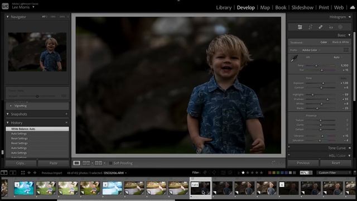Collapse the Navigator panel
The image size is (357, 201).
coord(7,17)
